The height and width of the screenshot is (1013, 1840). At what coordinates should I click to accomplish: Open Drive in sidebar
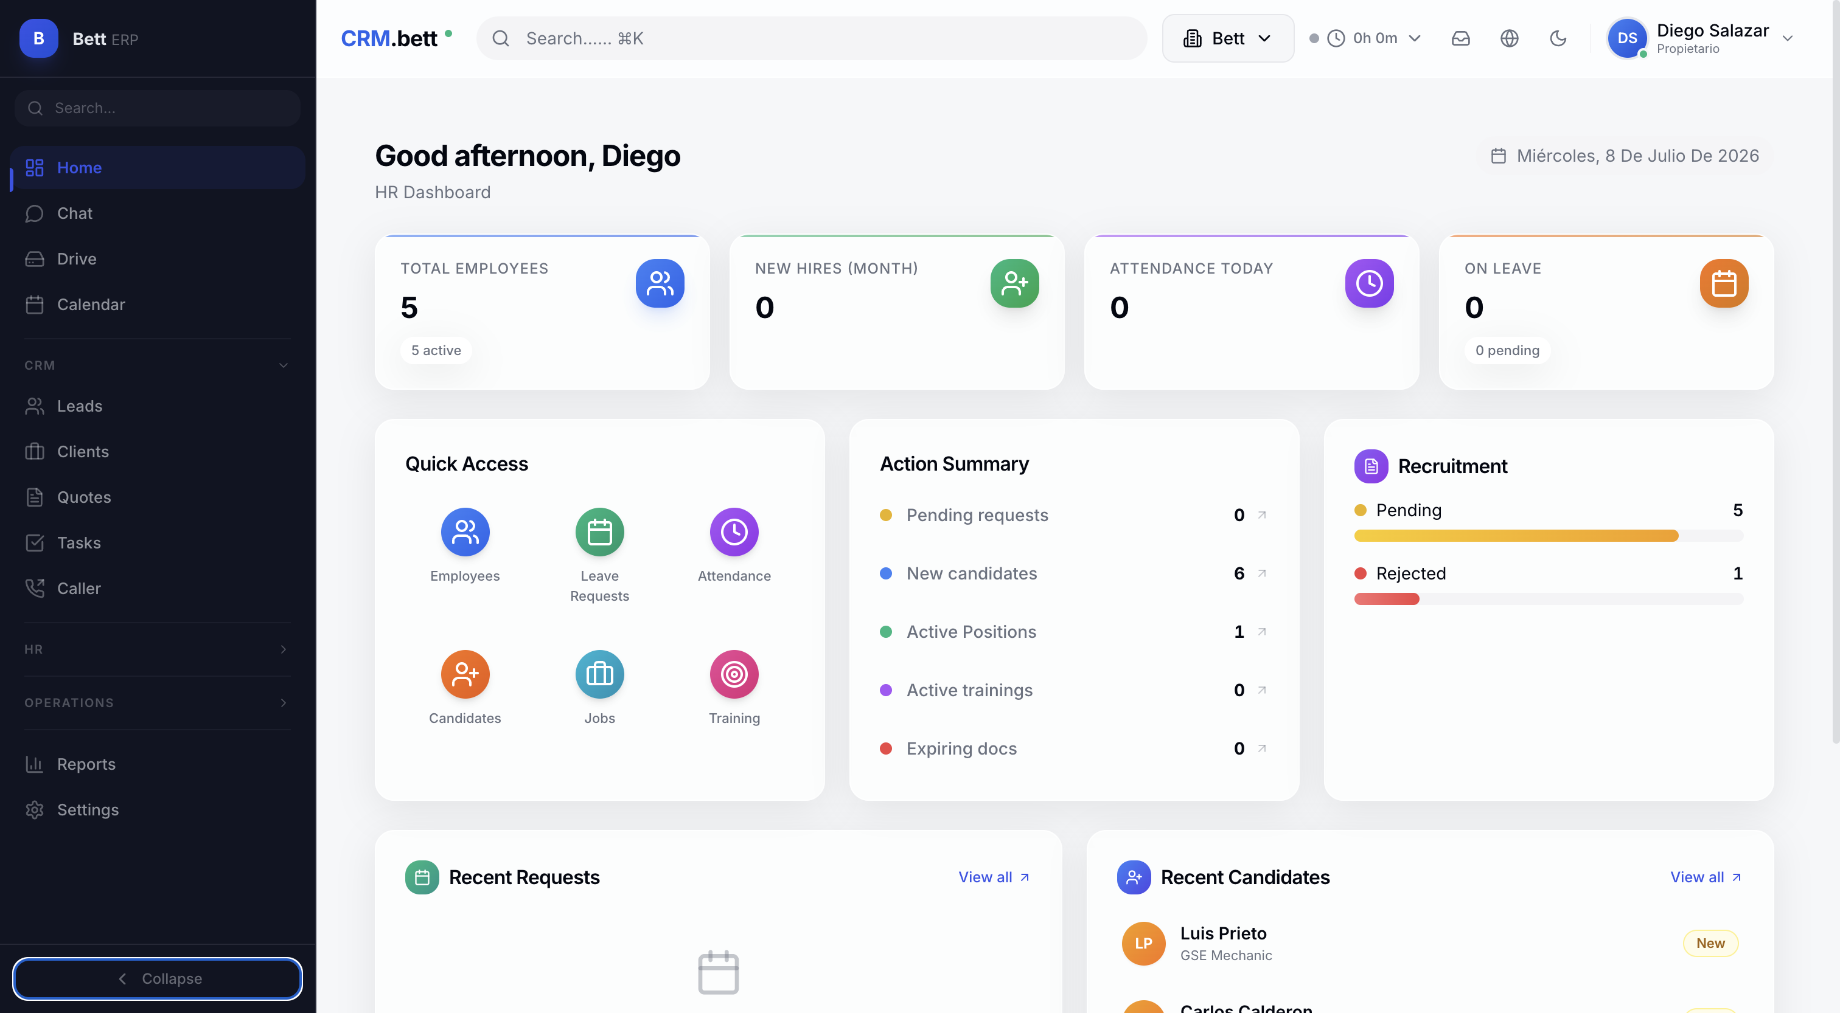pyautogui.click(x=158, y=259)
